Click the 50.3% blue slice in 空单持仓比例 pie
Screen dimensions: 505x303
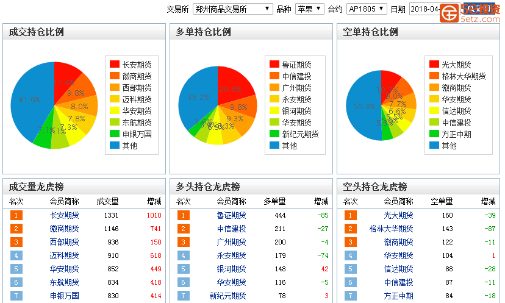(x=363, y=106)
